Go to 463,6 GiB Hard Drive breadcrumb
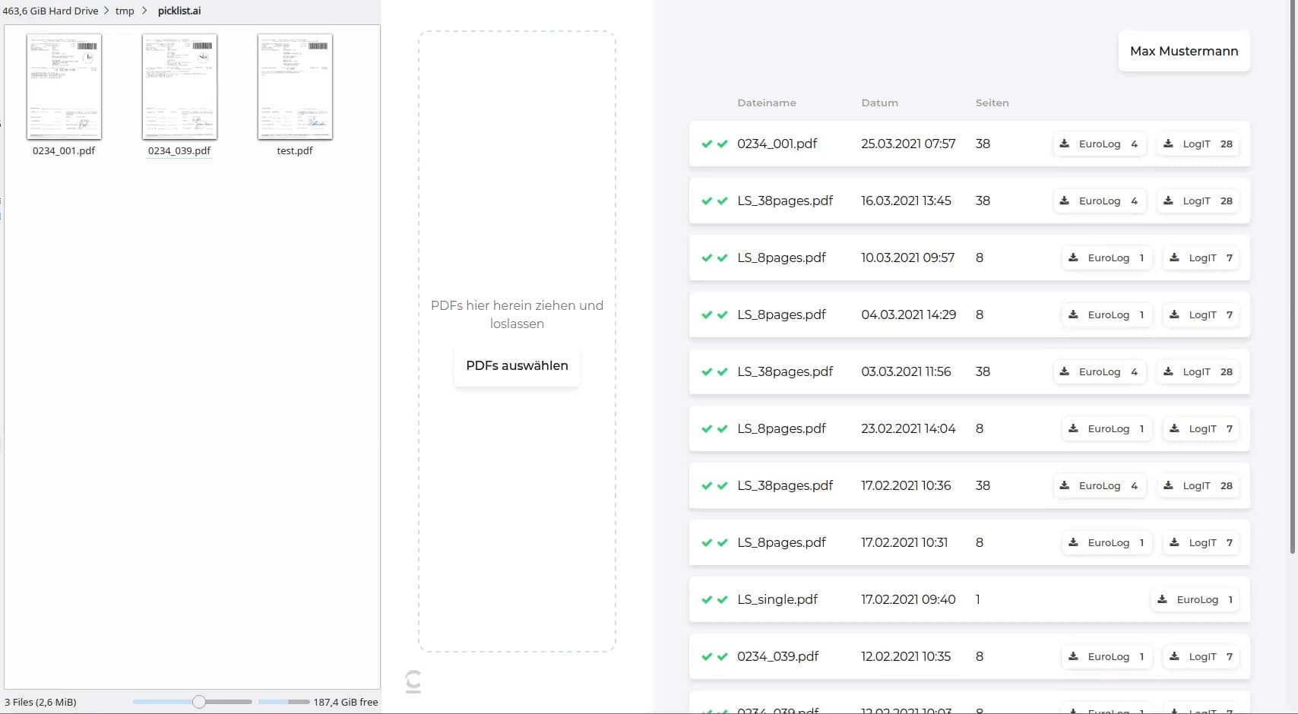1298x714 pixels. click(x=50, y=11)
